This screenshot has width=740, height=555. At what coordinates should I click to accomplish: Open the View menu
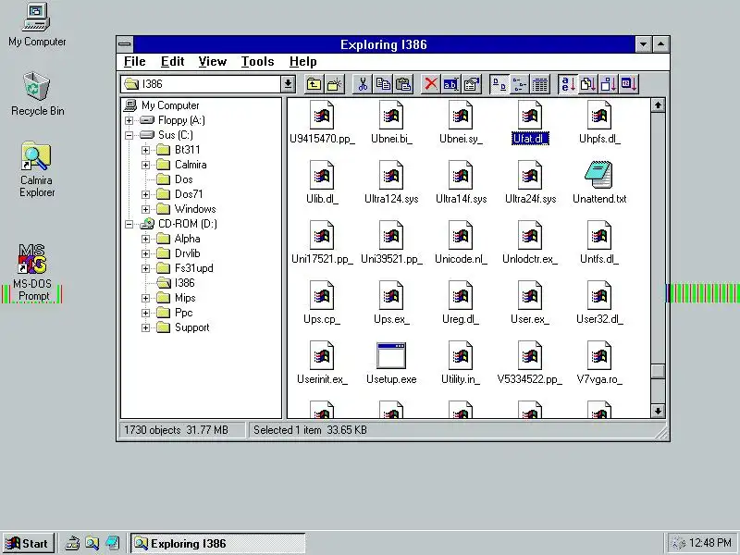coord(213,62)
